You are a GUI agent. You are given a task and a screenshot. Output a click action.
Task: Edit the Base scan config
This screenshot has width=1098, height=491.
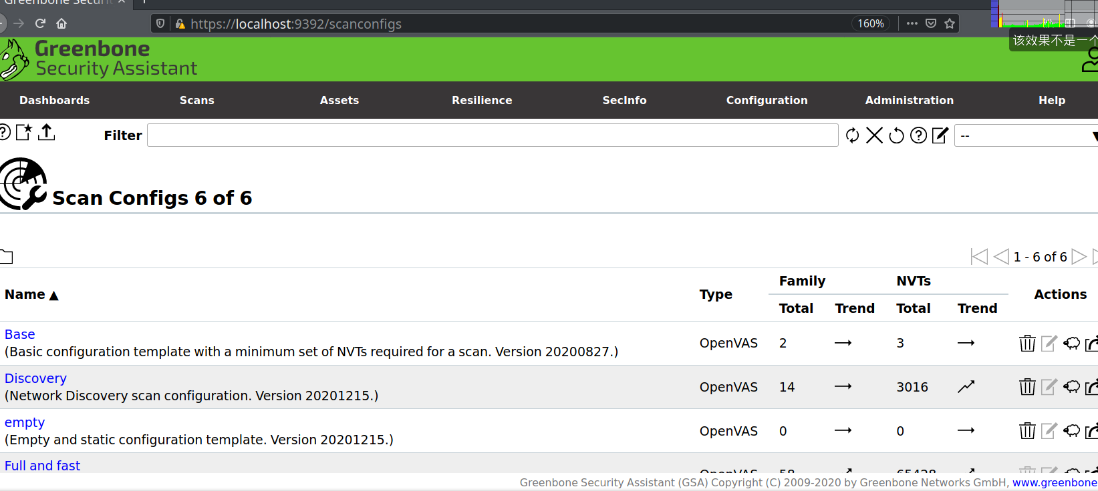click(x=1049, y=343)
